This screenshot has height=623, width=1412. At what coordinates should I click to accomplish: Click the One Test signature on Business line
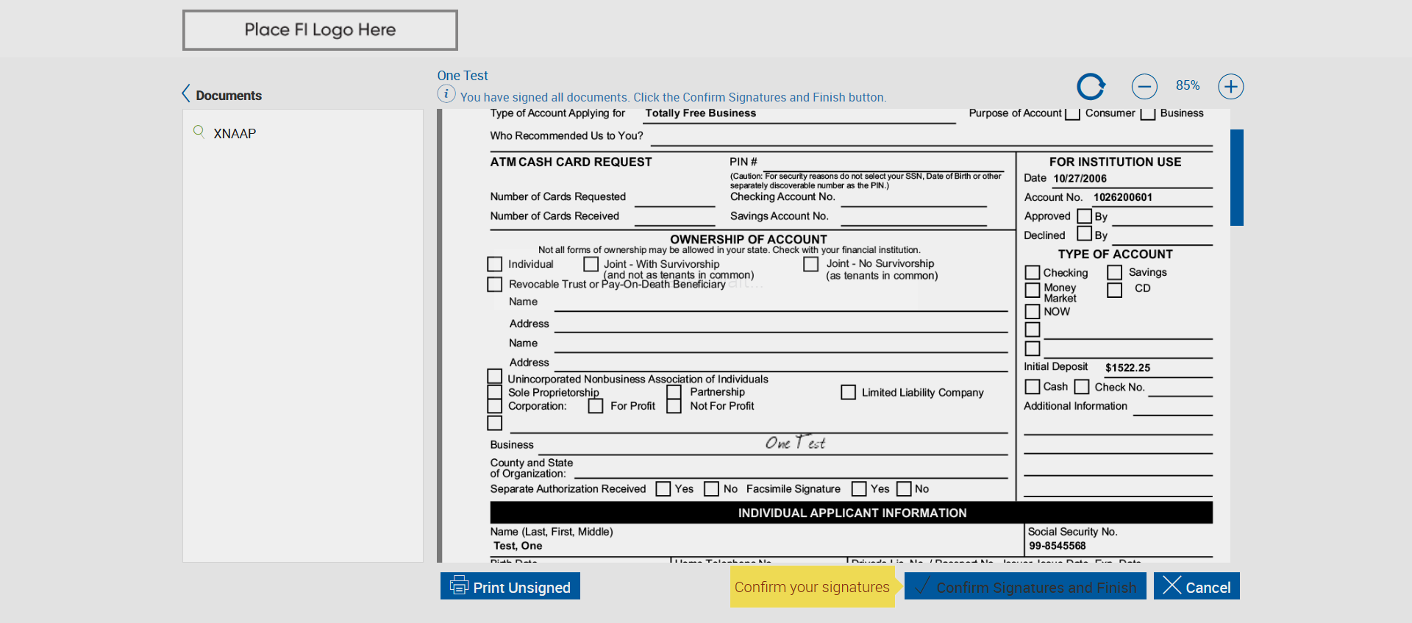(x=795, y=442)
